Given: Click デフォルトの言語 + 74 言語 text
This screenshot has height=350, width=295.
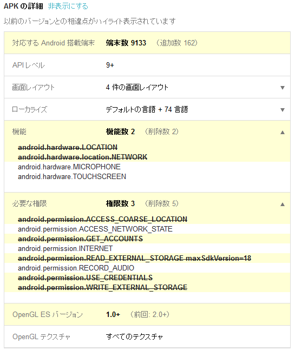Looking at the screenshot, I should coord(147,109).
